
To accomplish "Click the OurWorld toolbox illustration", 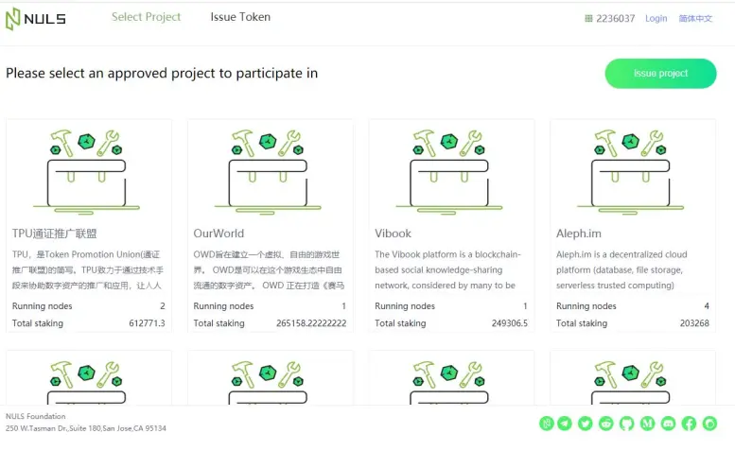I will pos(268,172).
